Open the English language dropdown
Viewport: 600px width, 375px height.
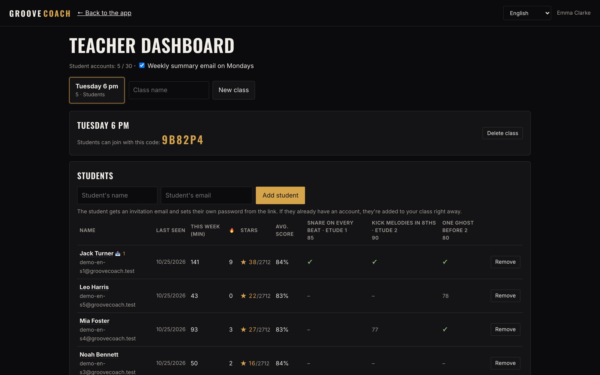[x=527, y=13]
